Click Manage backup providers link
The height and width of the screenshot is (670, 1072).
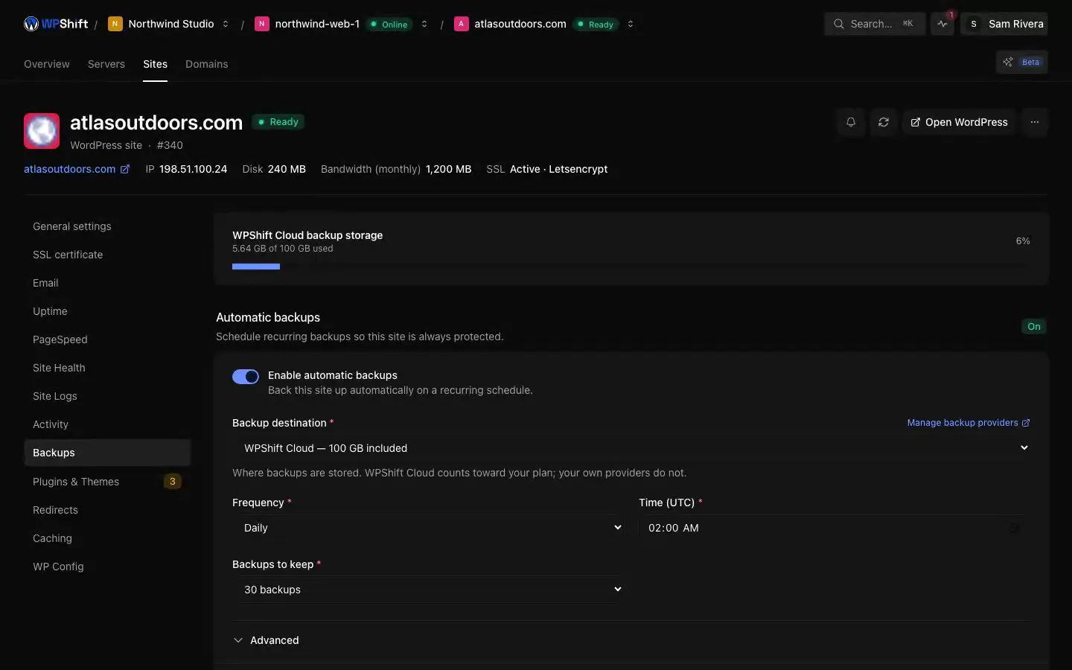pos(969,423)
